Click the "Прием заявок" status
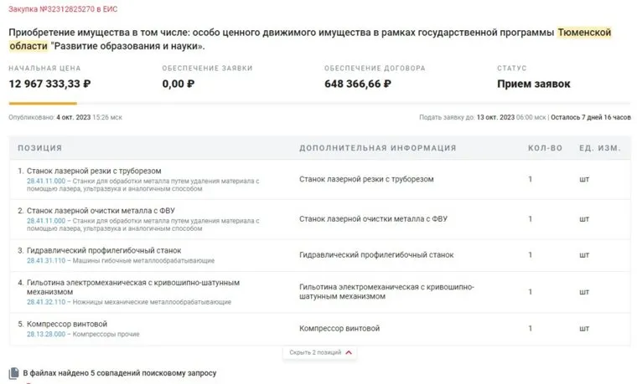Viewport: 637px width, 384px height. pyautogui.click(x=533, y=84)
